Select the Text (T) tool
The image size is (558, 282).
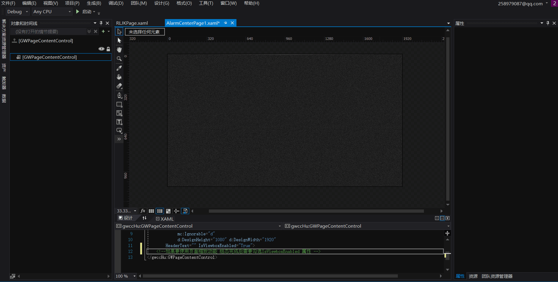119,122
